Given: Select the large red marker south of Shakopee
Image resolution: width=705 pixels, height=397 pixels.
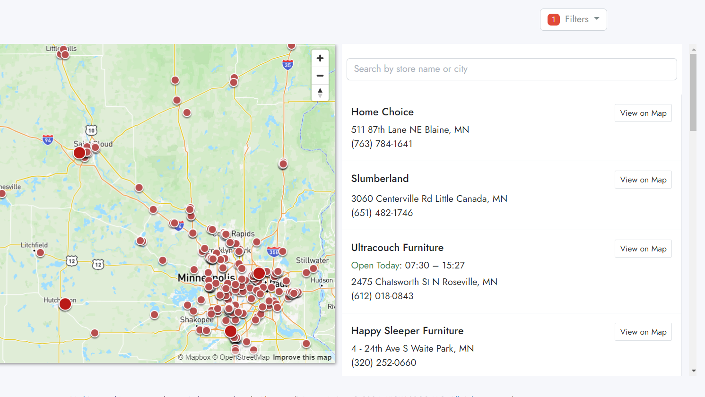Looking at the screenshot, I should [231, 331].
